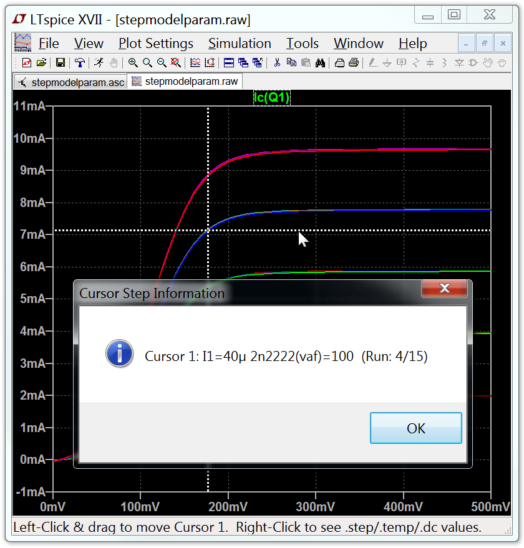Click the Print icon in toolbar
The width and height of the screenshot is (524, 548).
(354, 62)
